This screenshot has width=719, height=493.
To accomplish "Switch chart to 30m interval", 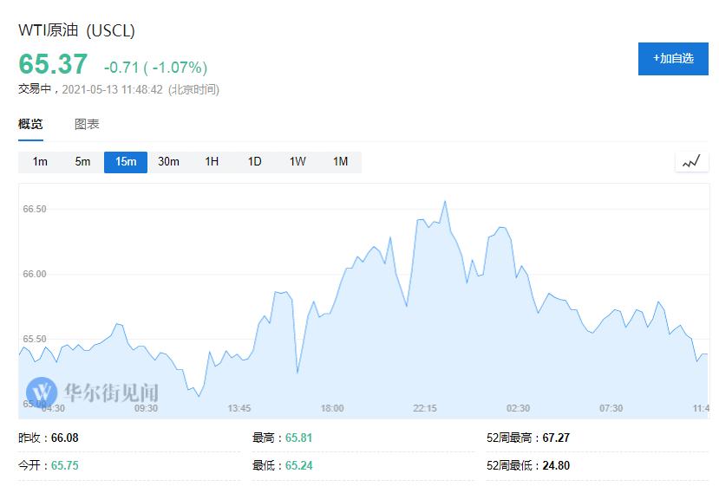I will (x=168, y=162).
